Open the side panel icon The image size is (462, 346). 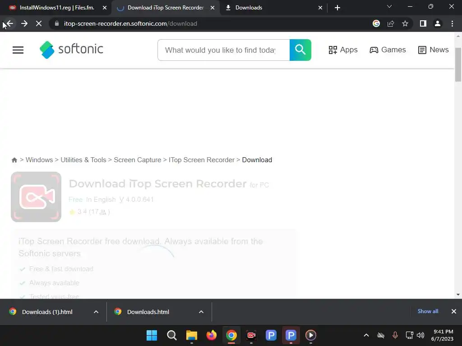(423, 24)
